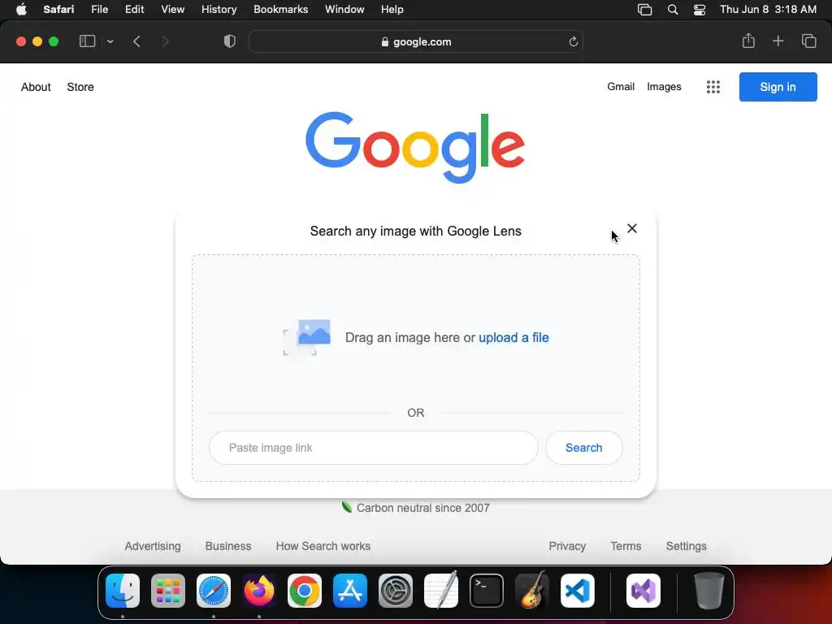The width and height of the screenshot is (832, 624).
Task: Open the About link
Action: (x=36, y=87)
